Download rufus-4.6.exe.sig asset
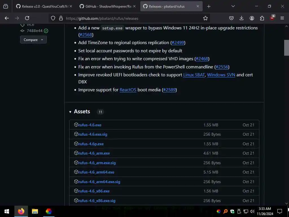289x217 pixels. click(93, 134)
